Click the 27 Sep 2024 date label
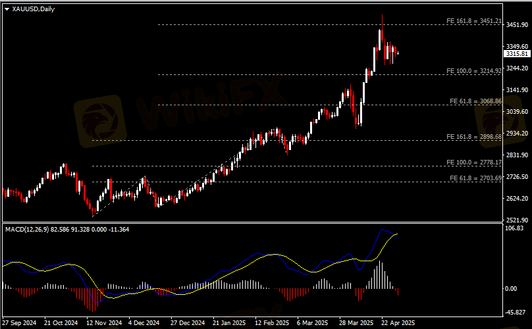 (x=19, y=323)
